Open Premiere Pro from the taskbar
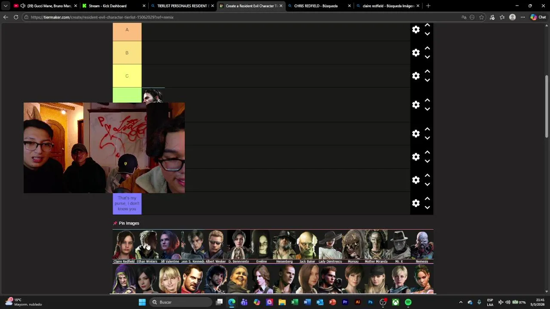This screenshot has height=309, width=550. point(345,302)
